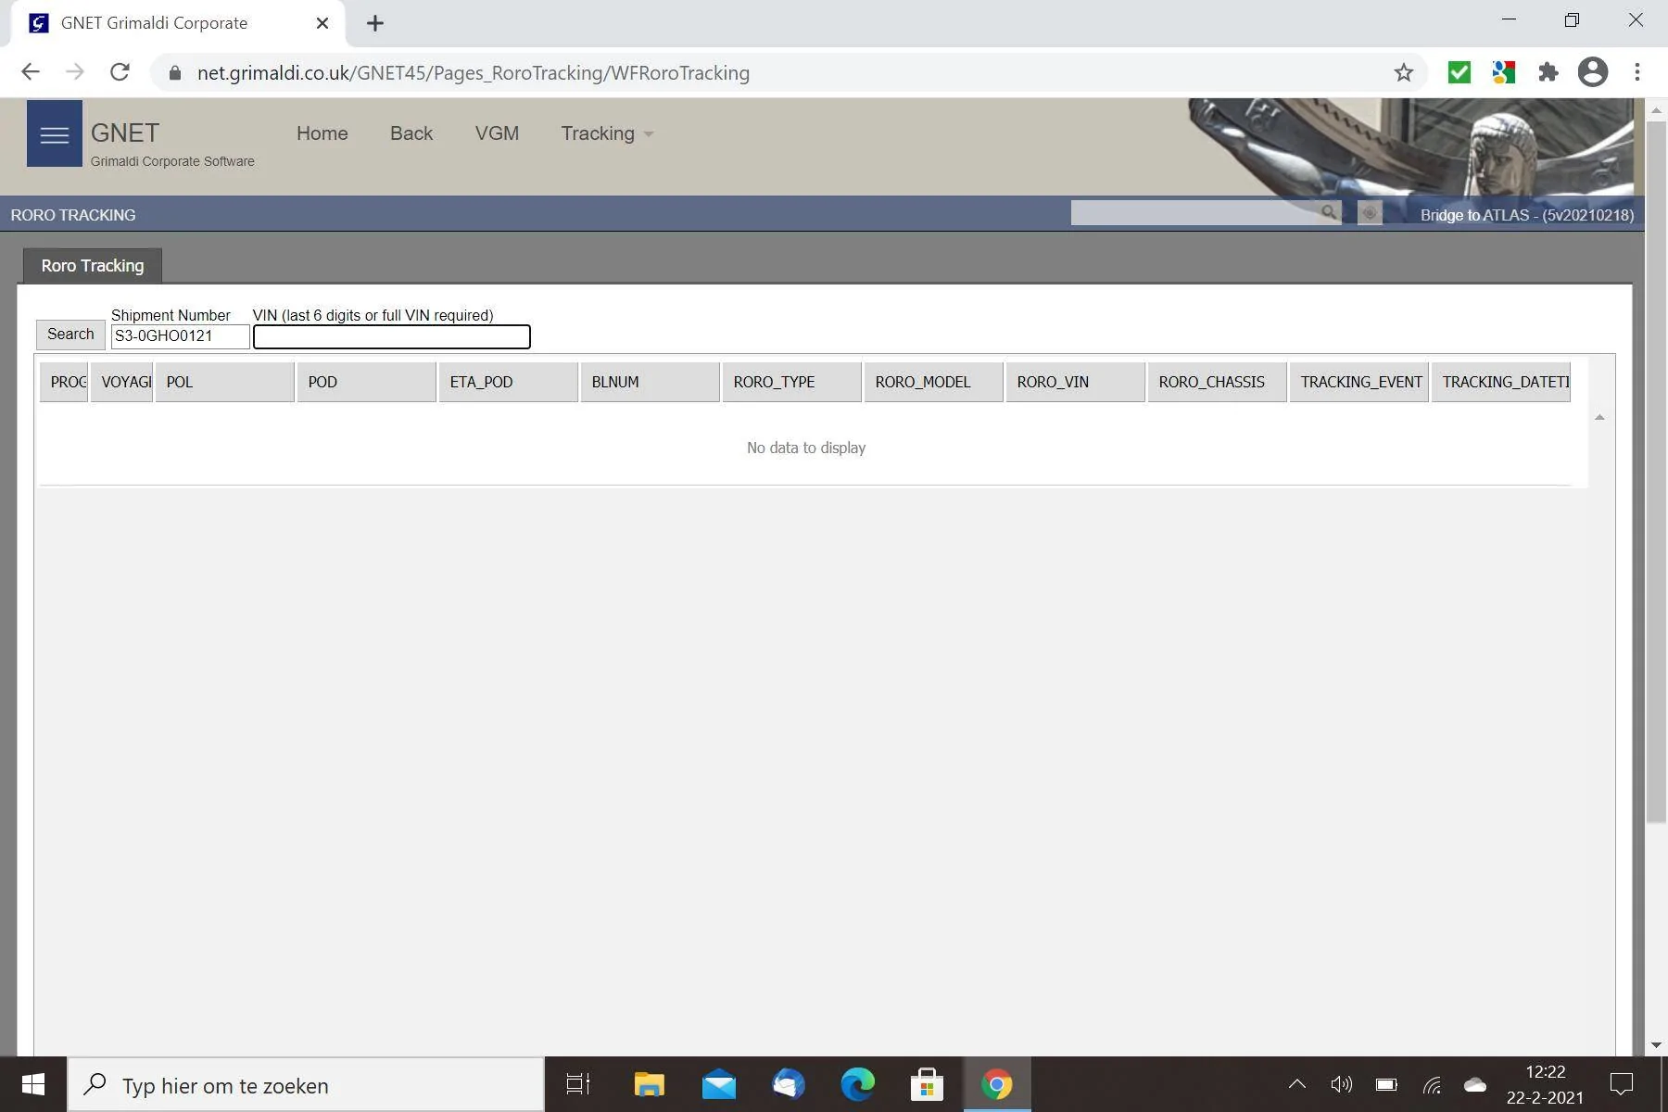Viewport: 1668px width, 1112px height.
Task: Click page scrollbar down arrow
Action: [x=1656, y=1045]
